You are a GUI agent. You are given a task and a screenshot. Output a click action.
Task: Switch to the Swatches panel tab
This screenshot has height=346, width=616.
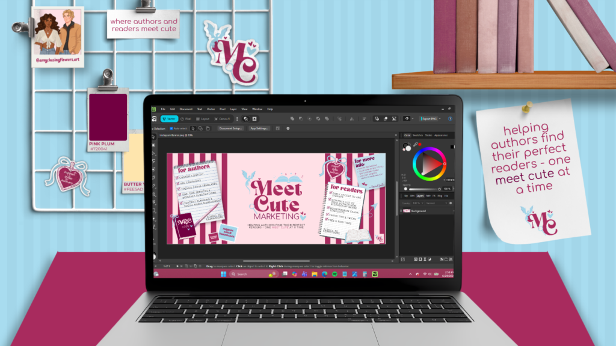[417, 135]
